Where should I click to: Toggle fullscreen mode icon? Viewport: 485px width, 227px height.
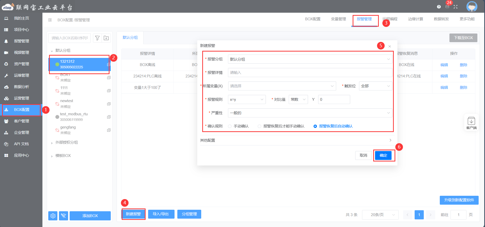(x=456, y=7)
